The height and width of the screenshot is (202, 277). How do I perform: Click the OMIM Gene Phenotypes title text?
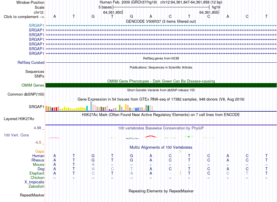pos(161,81)
